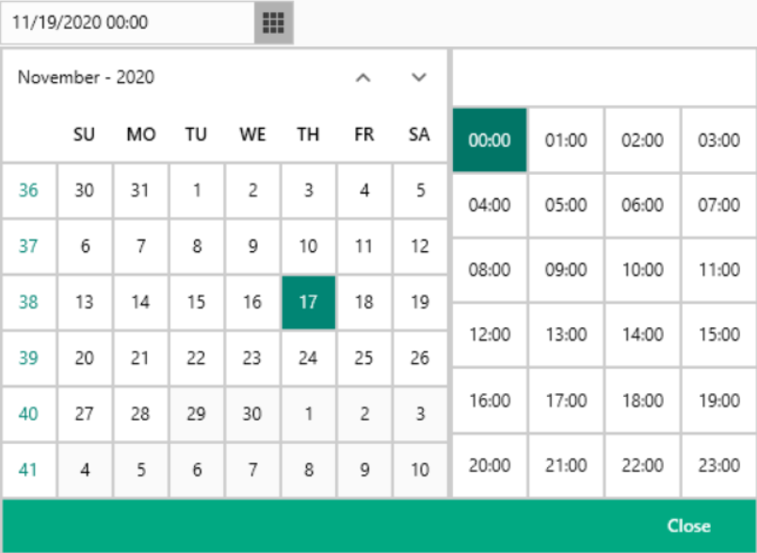This screenshot has height=553, width=757.
Task: Go to previous month with up chevron
Action: click(x=363, y=77)
